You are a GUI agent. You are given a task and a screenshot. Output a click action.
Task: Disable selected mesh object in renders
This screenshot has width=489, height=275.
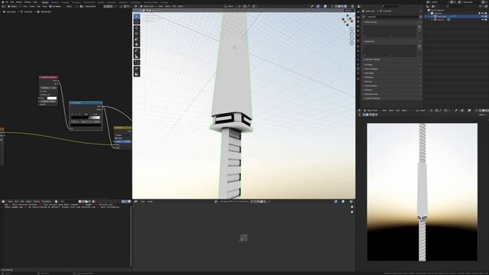point(486,17)
